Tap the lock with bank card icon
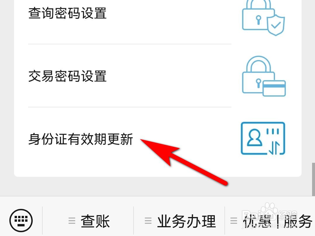The width and height of the screenshot is (315, 236). click(264, 76)
